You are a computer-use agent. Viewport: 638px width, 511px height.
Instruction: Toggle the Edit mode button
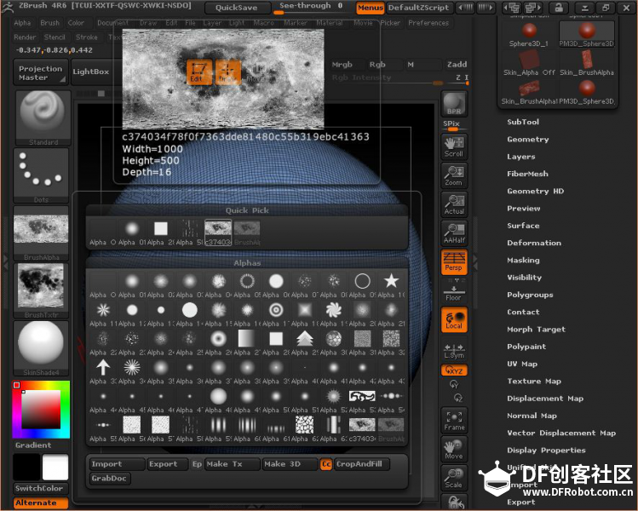point(199,72)
